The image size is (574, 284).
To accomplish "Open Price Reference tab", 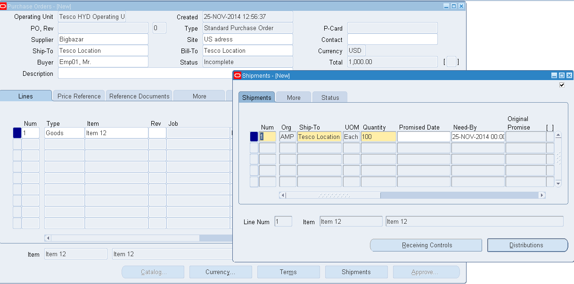I will click(x=79, y=96).
